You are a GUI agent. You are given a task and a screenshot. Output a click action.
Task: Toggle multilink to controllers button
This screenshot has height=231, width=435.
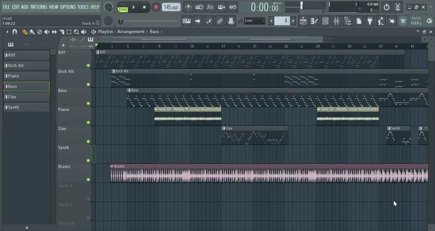pos(231,21)
